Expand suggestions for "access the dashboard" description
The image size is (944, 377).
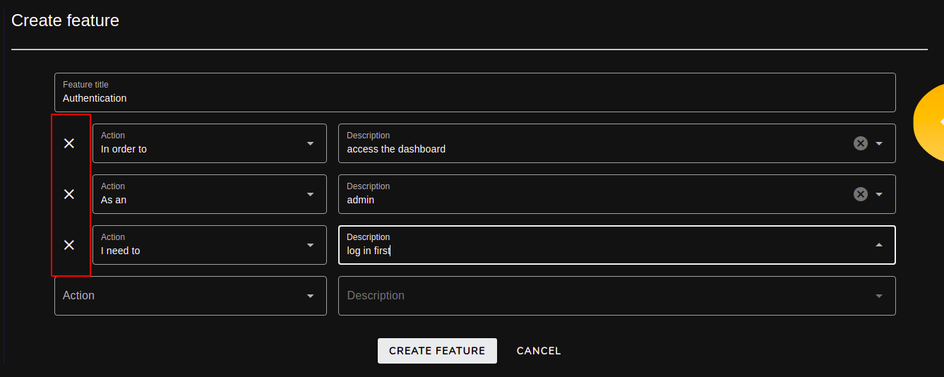[879, 143]
